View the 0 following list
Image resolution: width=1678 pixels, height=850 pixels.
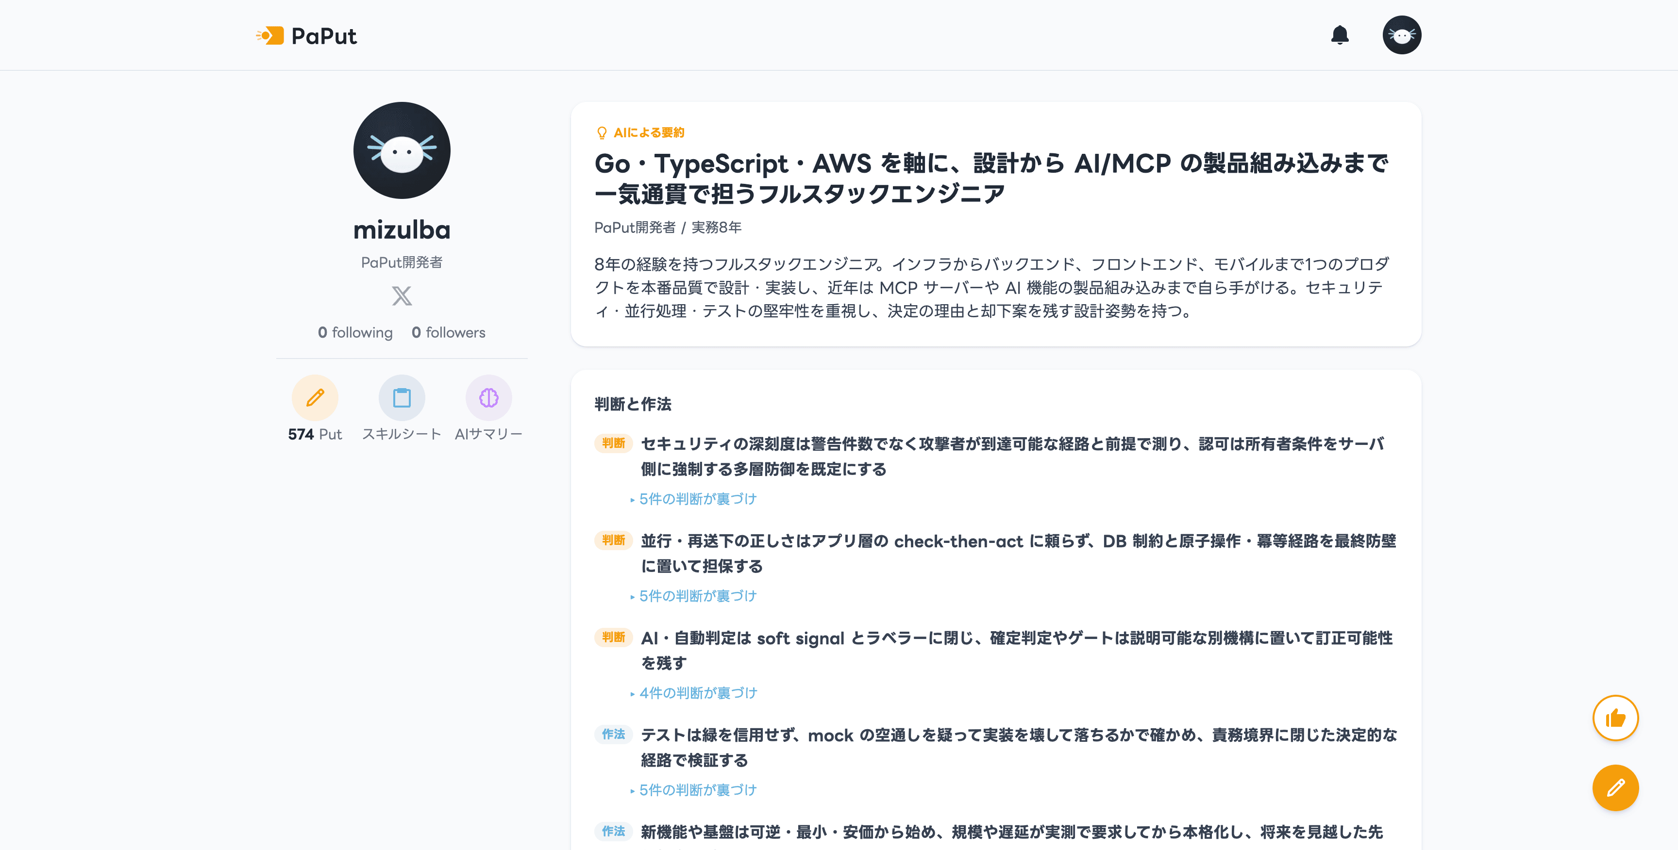pyautogui.click(x=355, y=333)
